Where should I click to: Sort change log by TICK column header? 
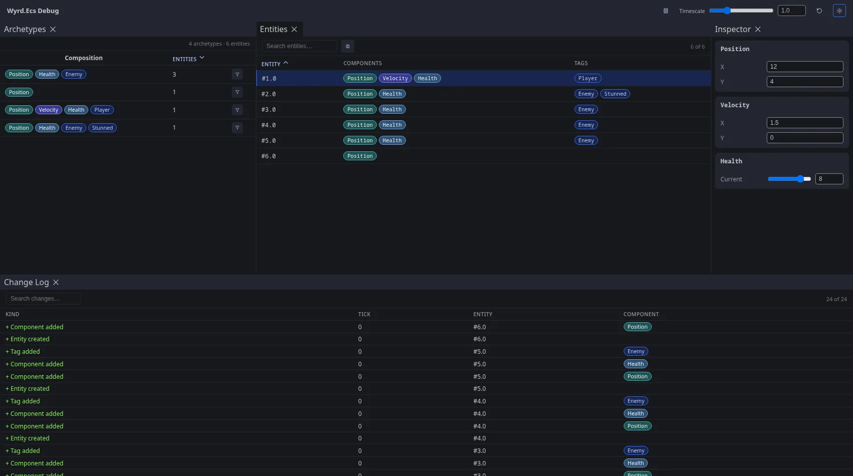point(364,314)
